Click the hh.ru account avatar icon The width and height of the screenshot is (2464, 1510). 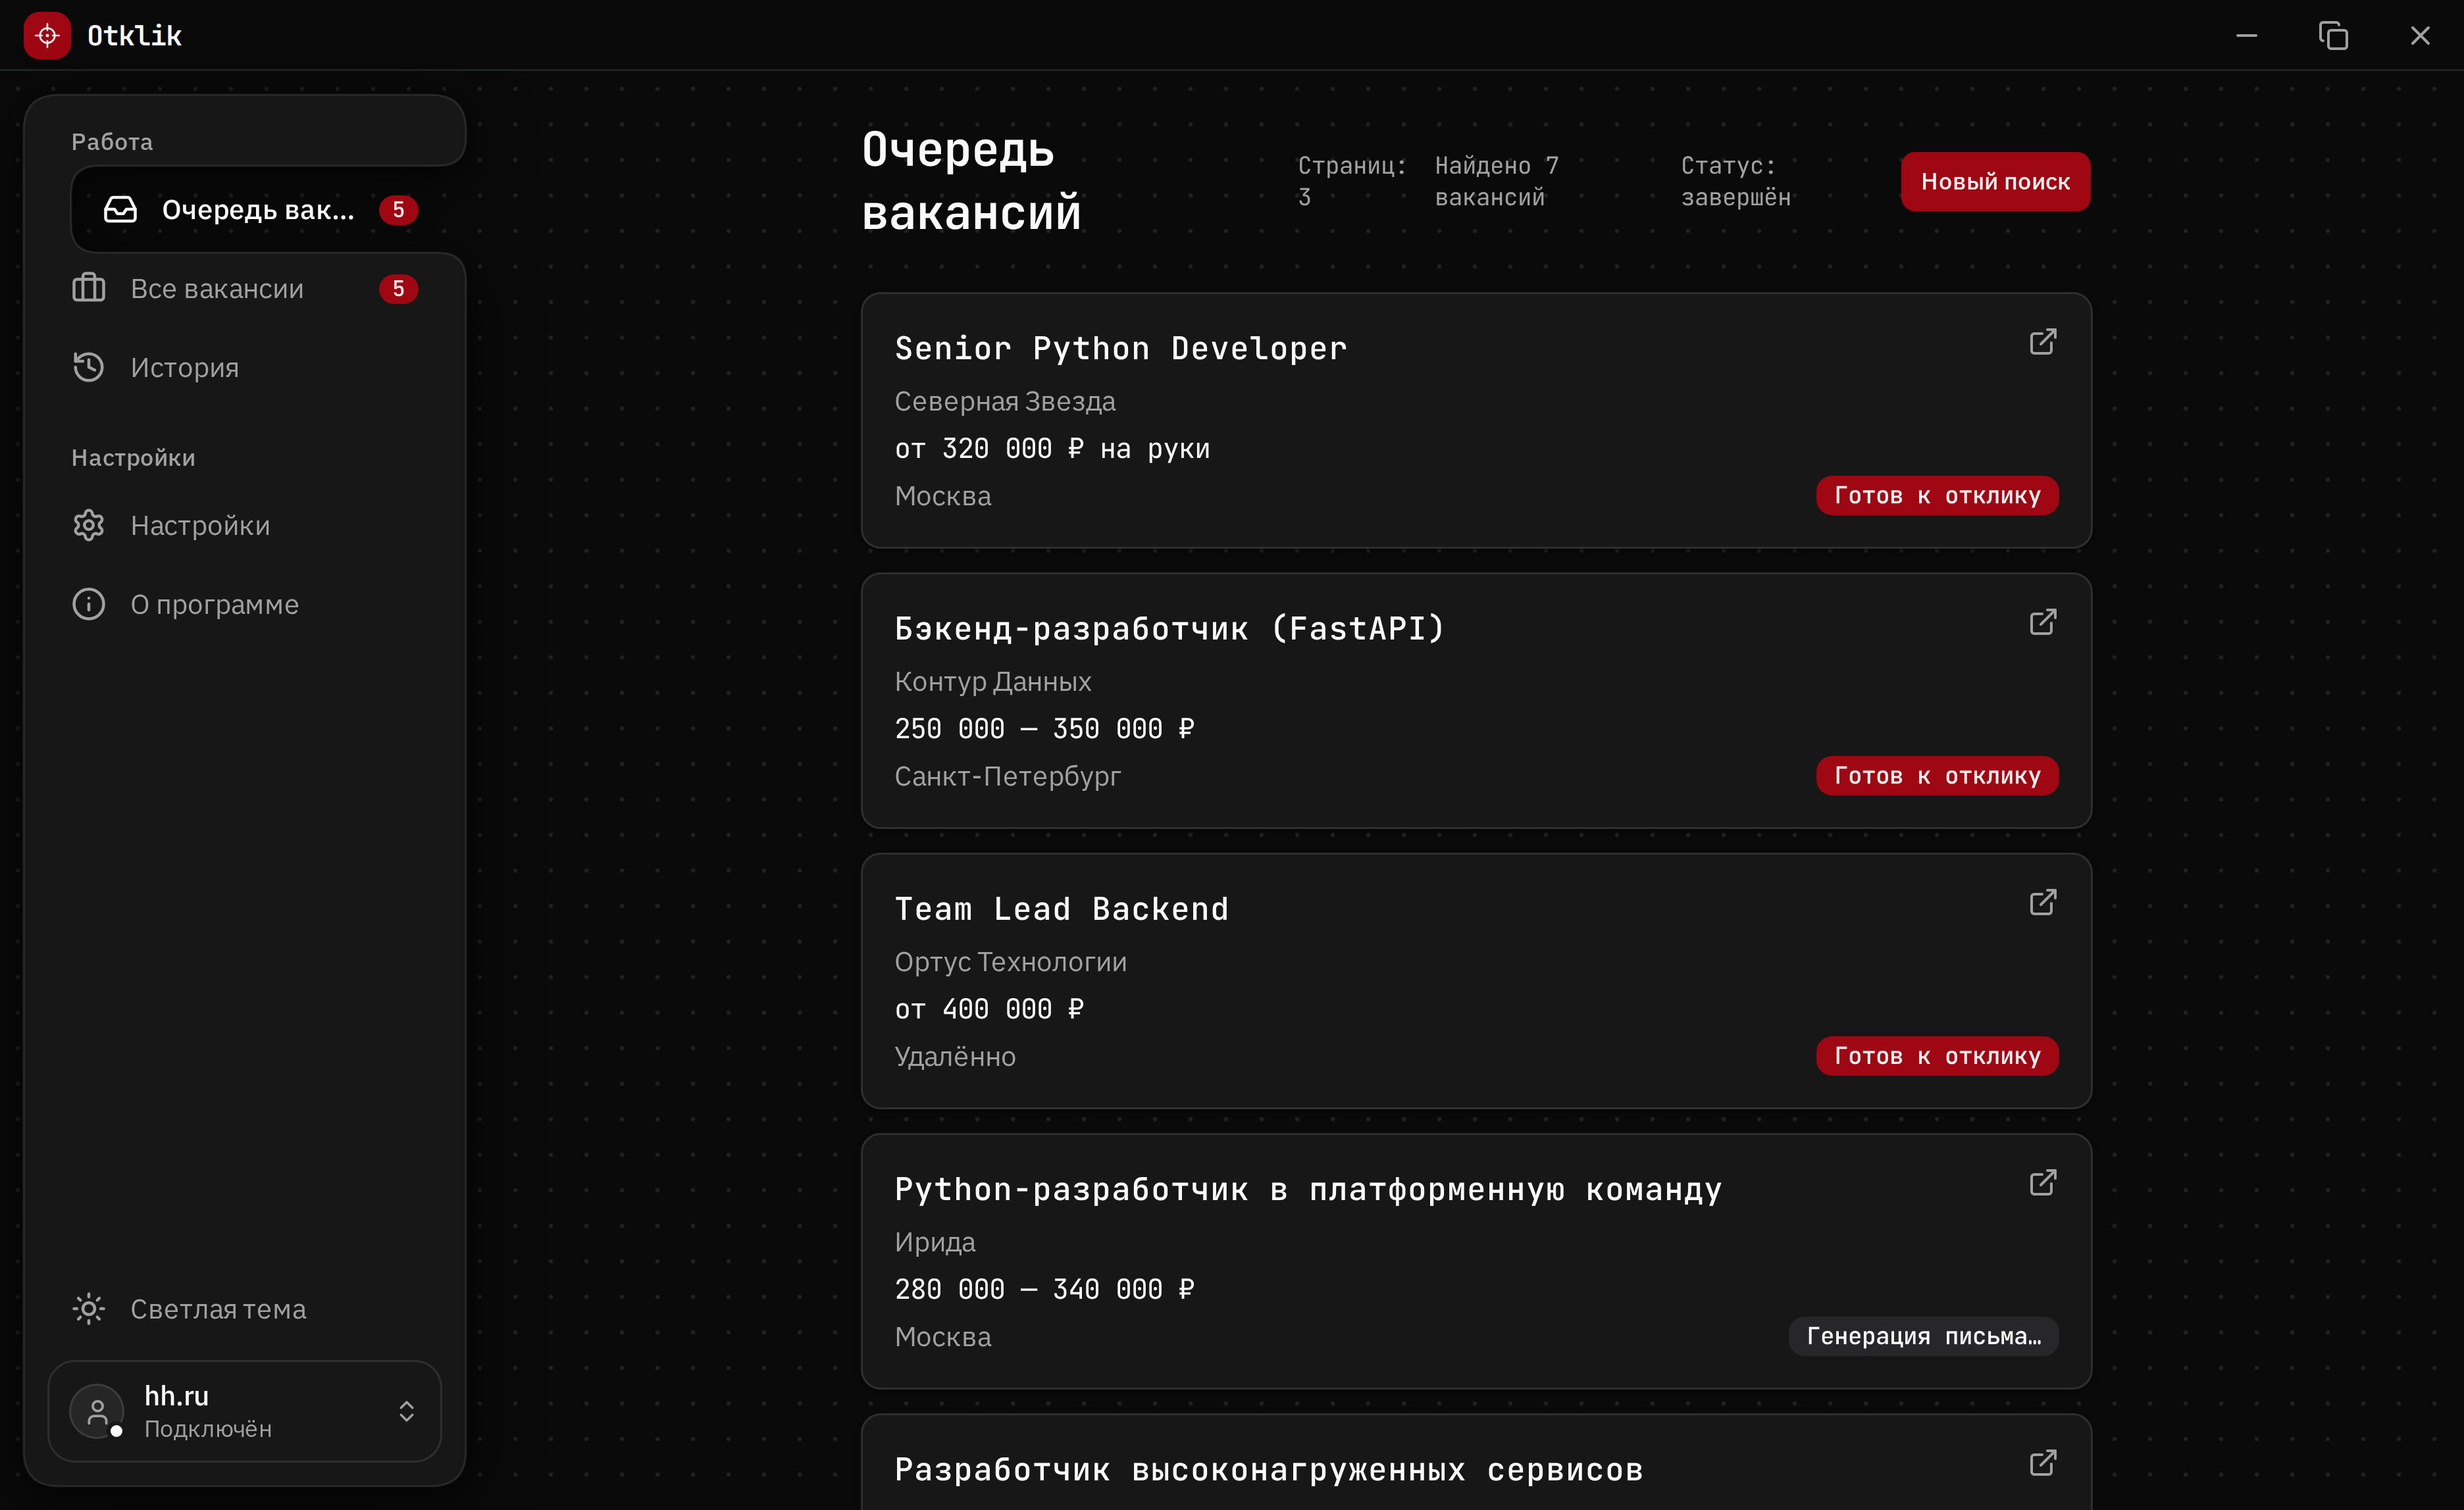pos(97,1411)
